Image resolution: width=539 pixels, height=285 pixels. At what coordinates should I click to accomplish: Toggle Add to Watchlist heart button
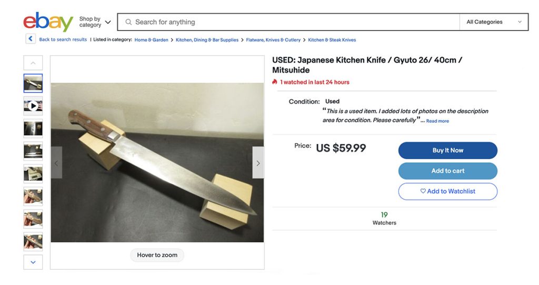(447, 191)
